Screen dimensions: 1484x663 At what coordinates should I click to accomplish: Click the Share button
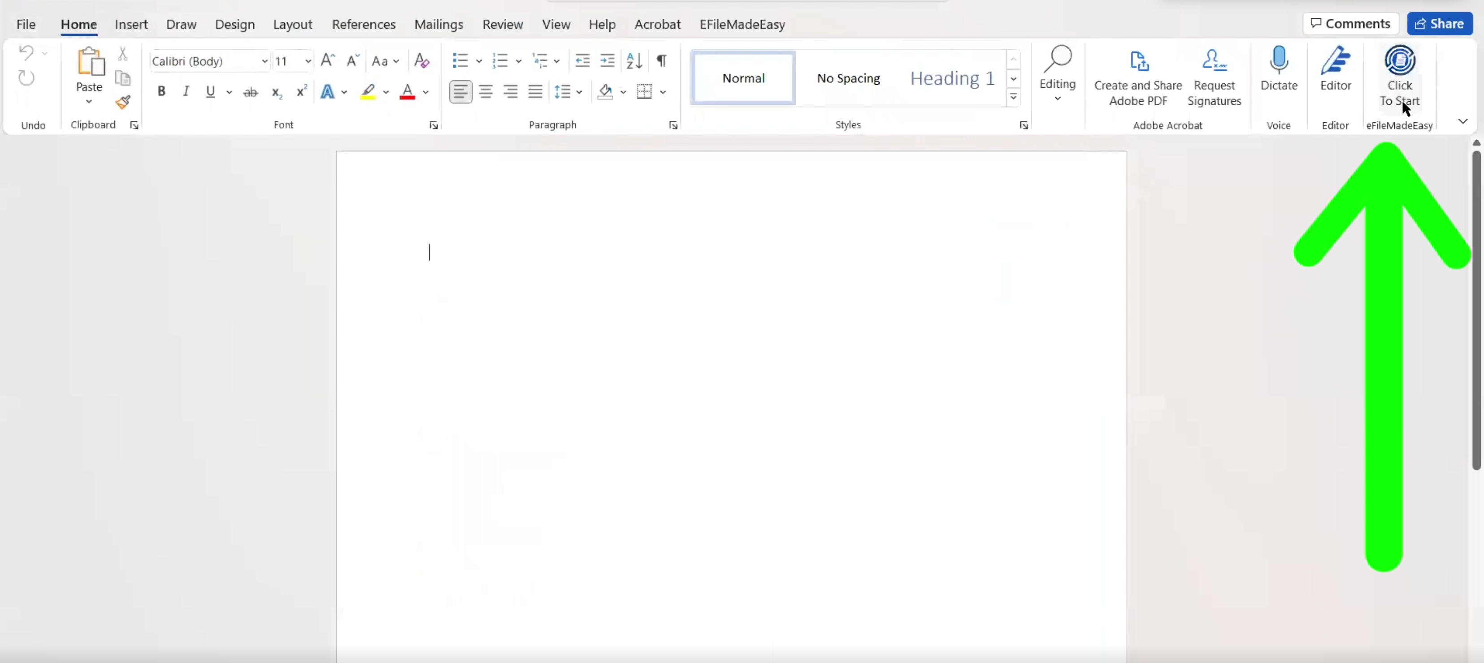(x=1439, y=24)
